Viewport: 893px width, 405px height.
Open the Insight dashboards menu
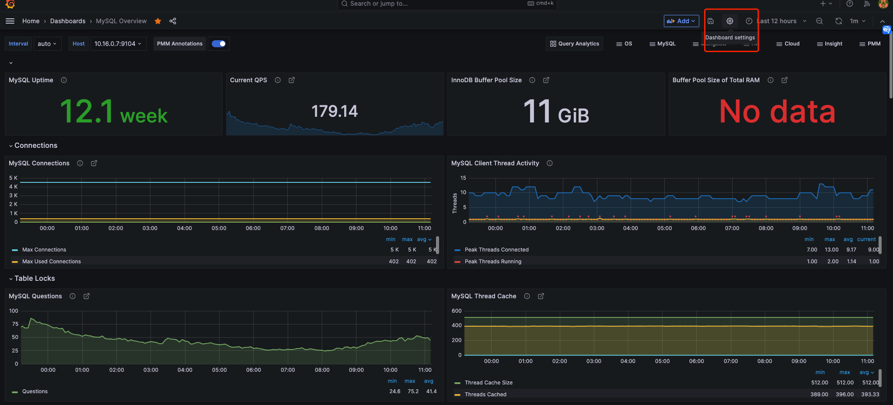click(829, 44)
